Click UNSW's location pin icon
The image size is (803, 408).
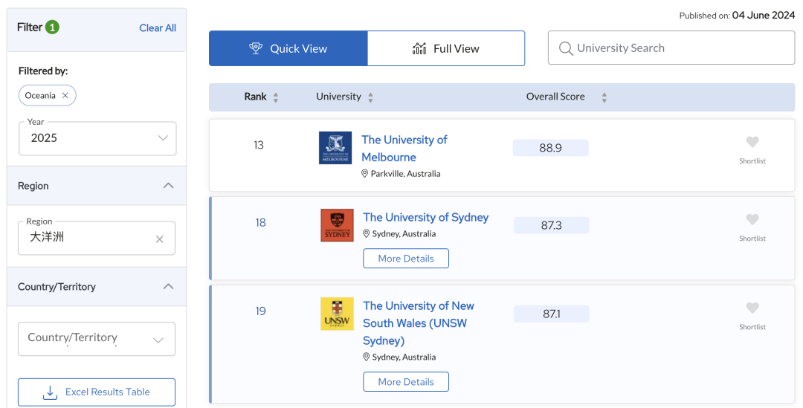coord(366,357)
